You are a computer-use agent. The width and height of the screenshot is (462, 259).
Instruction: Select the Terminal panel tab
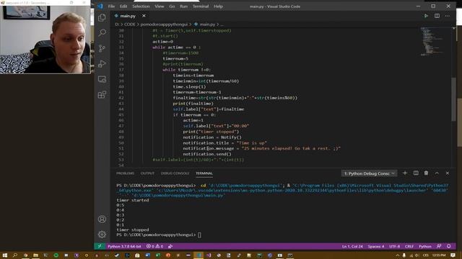[x=204, y=173]
